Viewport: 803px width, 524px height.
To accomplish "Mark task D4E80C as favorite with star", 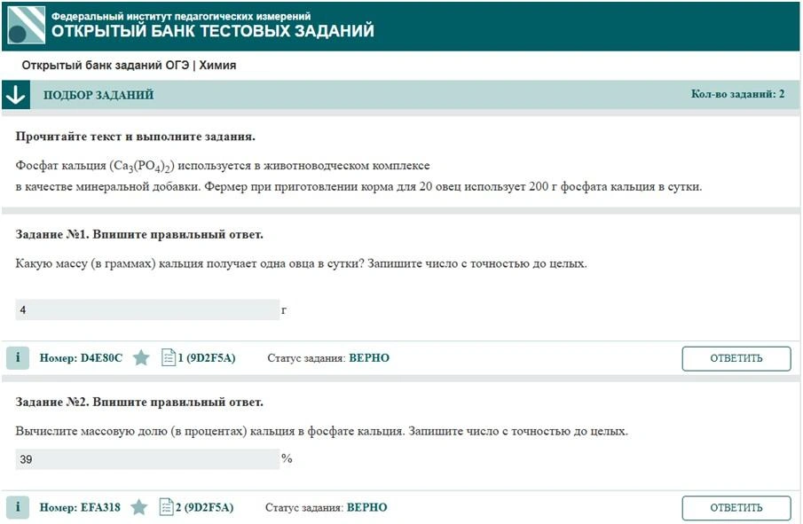I will [141, 357].
